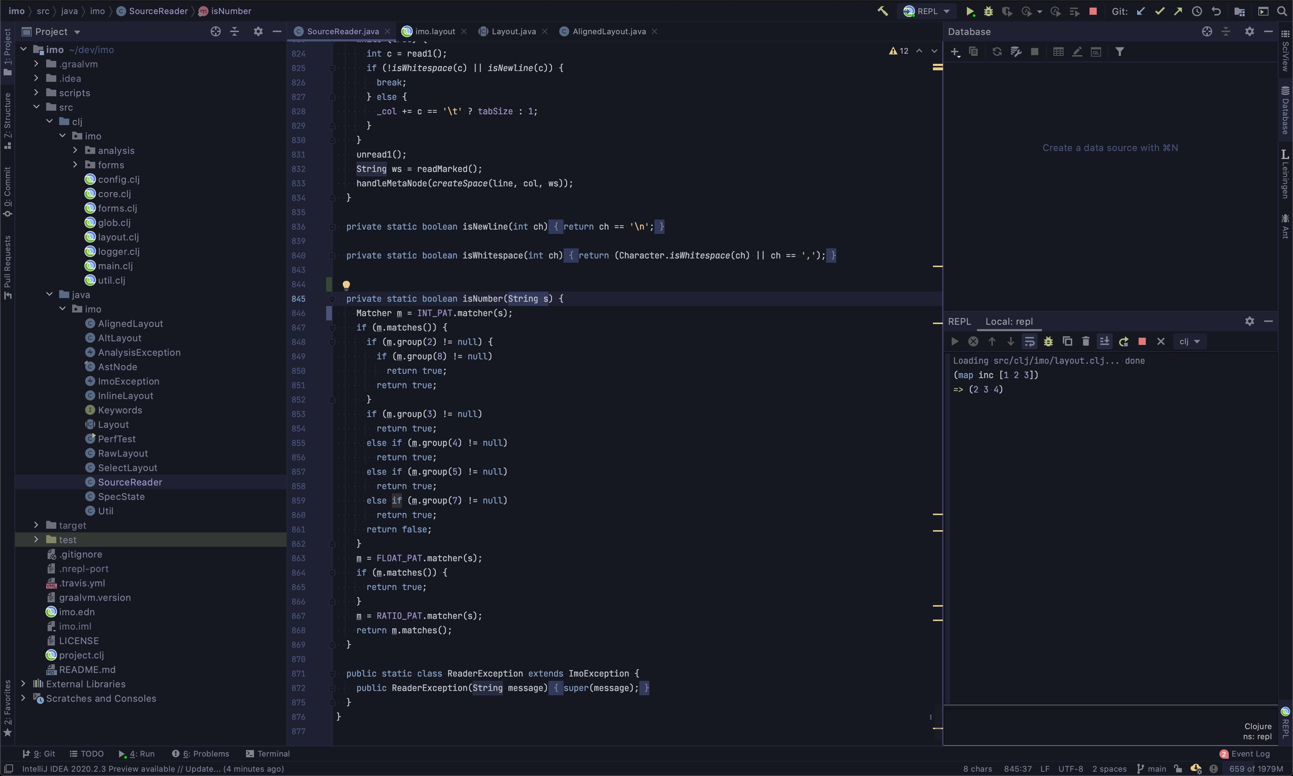The width and height of the screenshot is (1293, 776).
Task: Click the Git commit checkmark icon
Action: pos(1160,11)
